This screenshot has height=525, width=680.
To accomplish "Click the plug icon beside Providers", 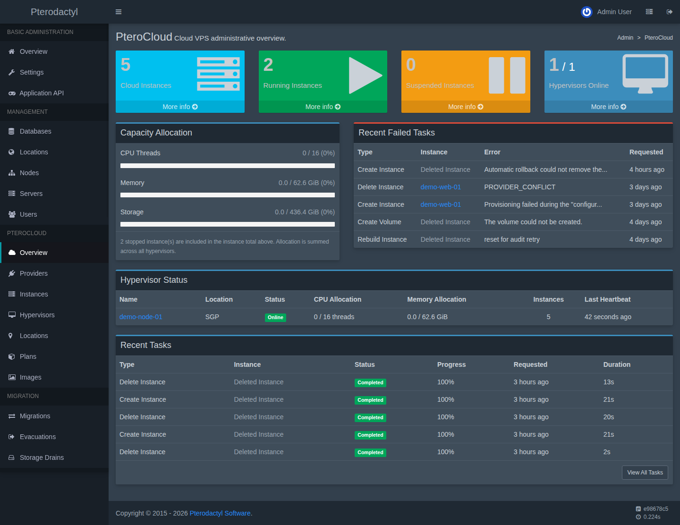I will pos(12,273).
